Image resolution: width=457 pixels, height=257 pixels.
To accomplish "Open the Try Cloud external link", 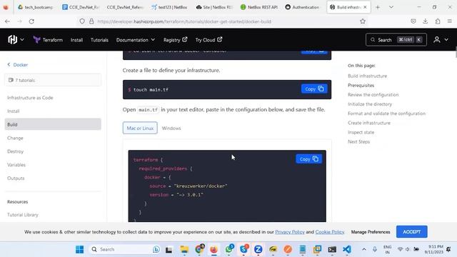I will coord(209,40).
